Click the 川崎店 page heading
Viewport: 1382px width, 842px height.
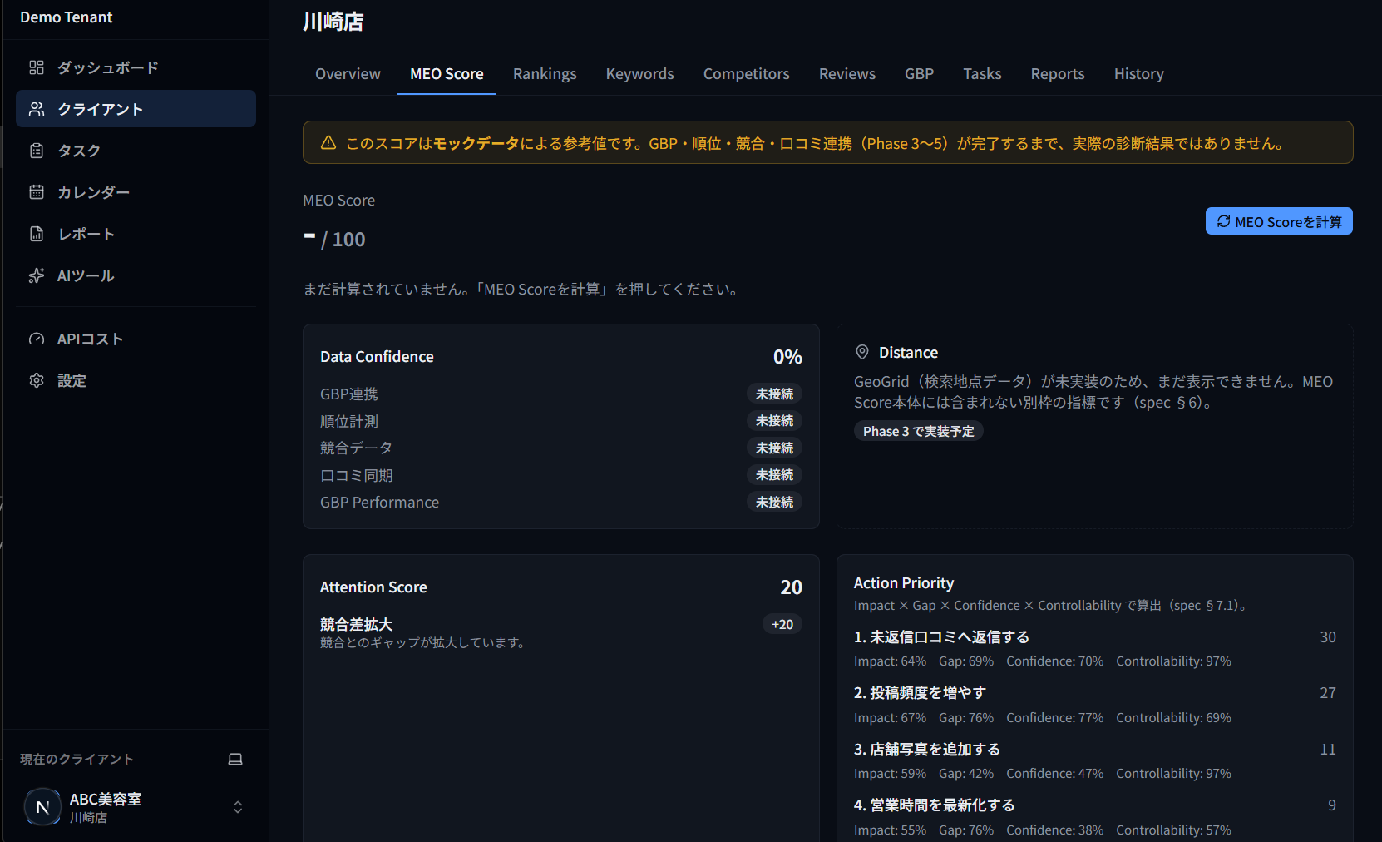pos(333,22)
